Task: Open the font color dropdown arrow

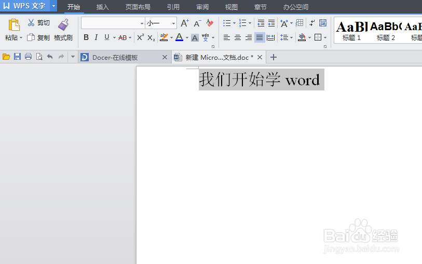Action: pos(187,38)
